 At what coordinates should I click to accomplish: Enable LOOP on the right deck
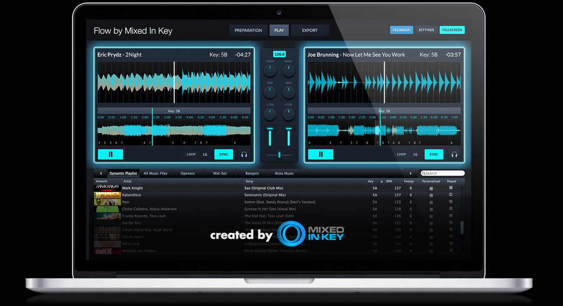[x=401, y=154]
